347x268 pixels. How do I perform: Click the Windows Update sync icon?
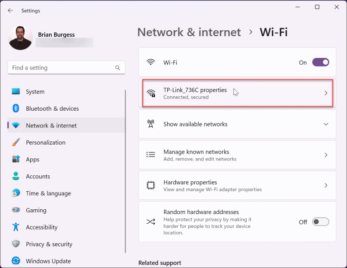click(x=16, y=261)
